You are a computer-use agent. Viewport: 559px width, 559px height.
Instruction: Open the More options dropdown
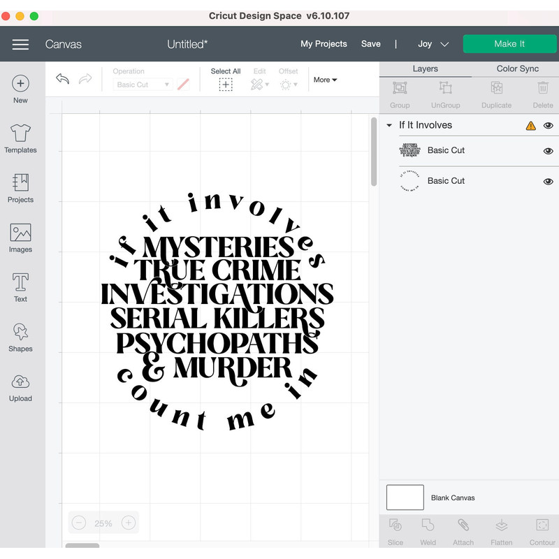pyautogui.click(x=324, y=80)
